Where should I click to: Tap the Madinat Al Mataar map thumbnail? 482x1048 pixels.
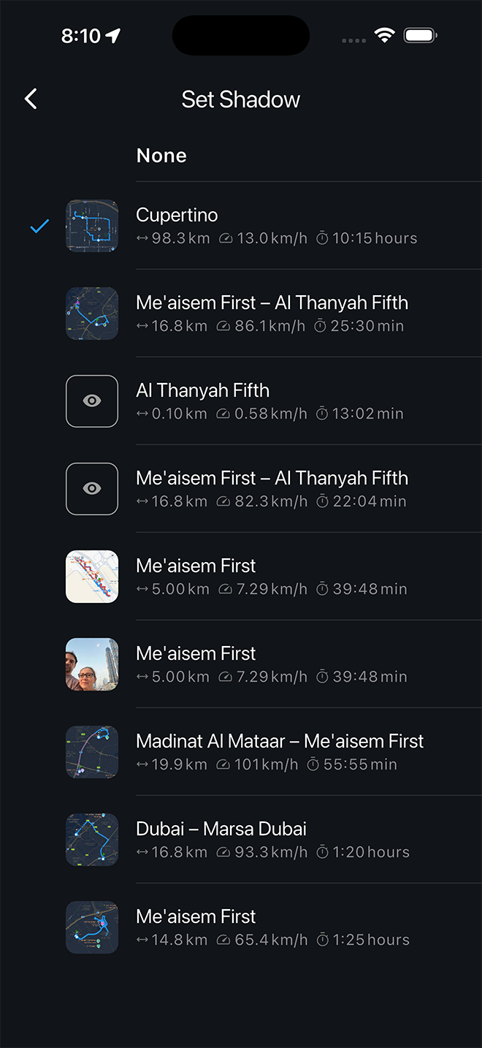tap(92, 752)
